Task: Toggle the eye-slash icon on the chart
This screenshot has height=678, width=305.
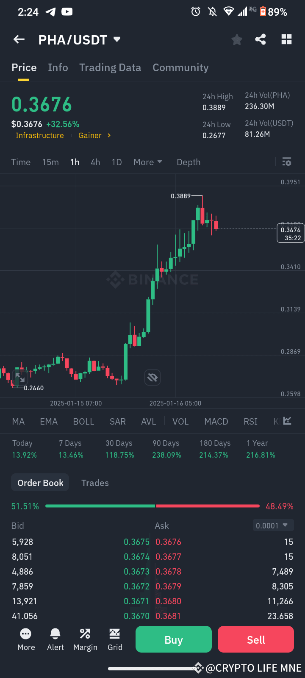Action: pos(152,377)
